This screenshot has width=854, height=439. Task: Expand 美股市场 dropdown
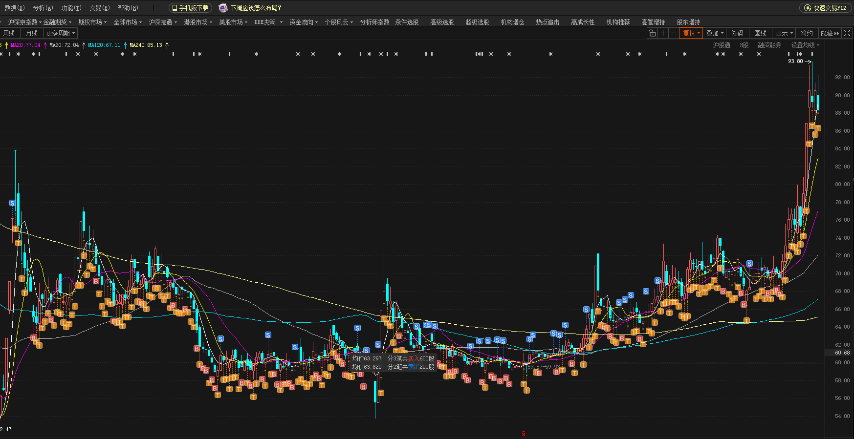click(x=233, y=22)
